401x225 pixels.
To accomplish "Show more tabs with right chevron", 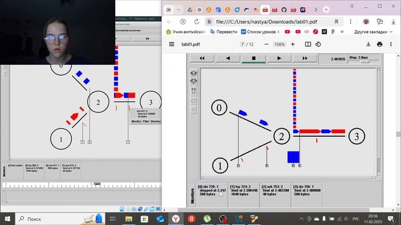I will [316, 10].
